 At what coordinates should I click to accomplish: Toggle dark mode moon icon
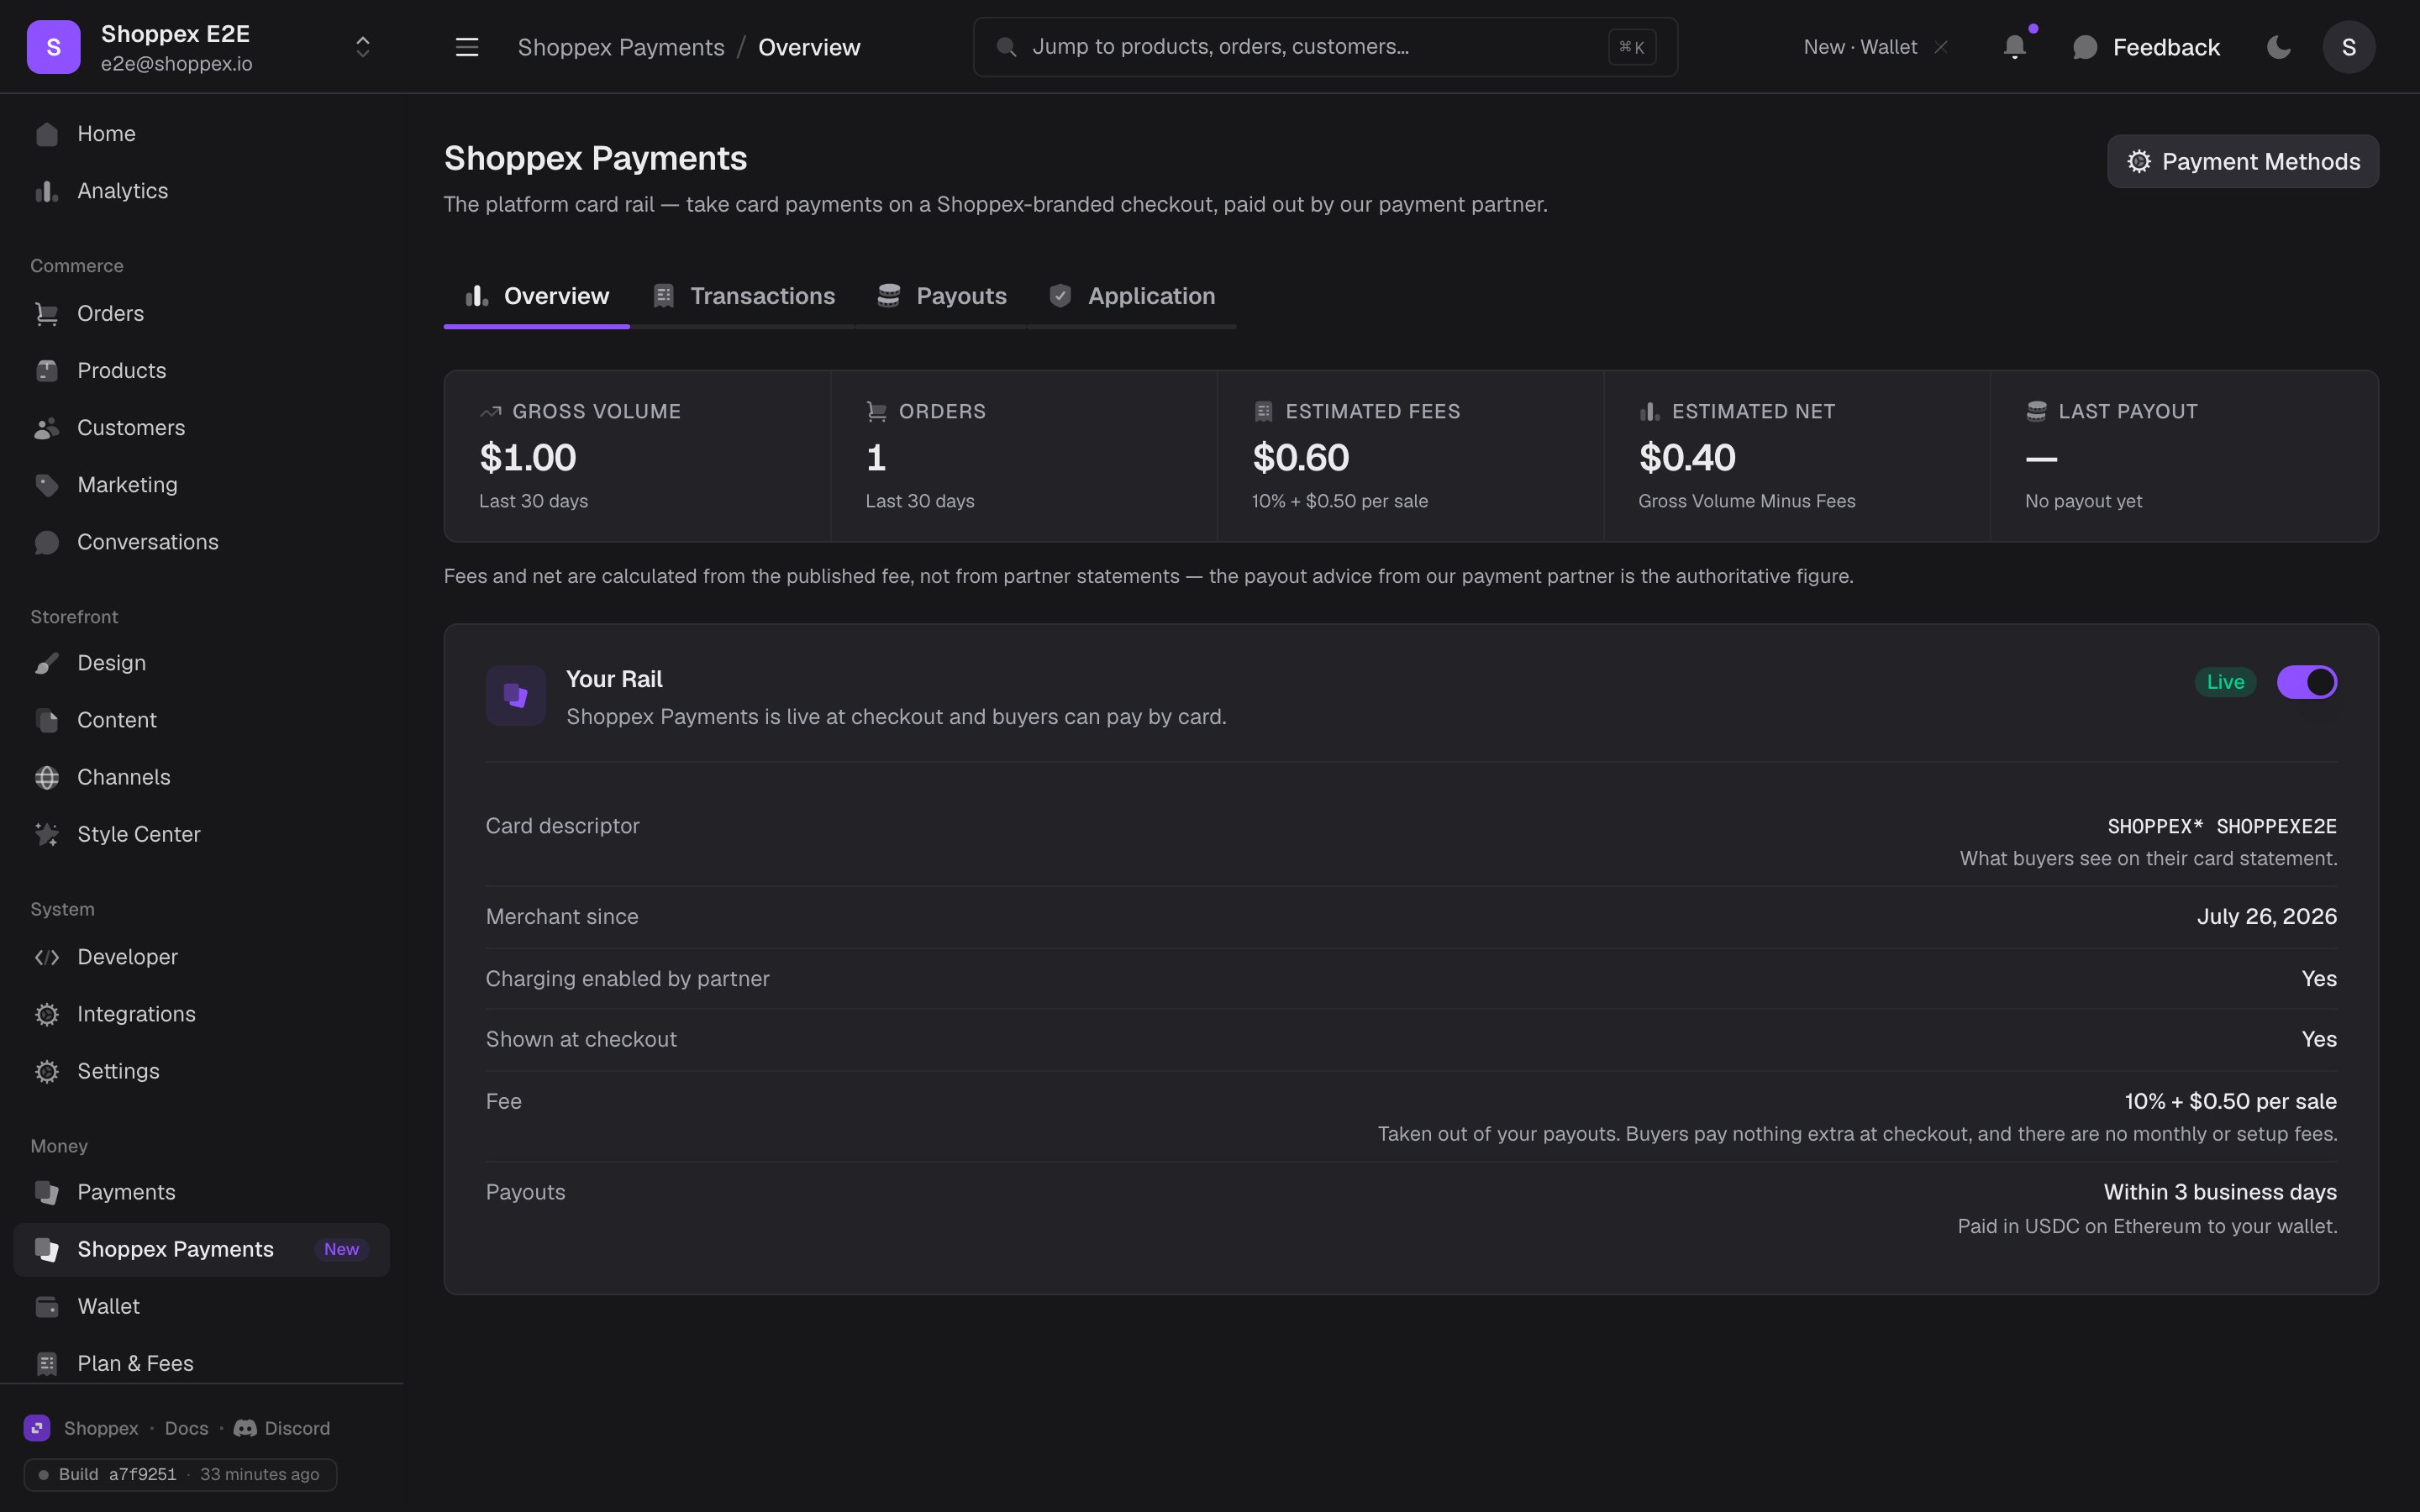(x=2279, y=47)
